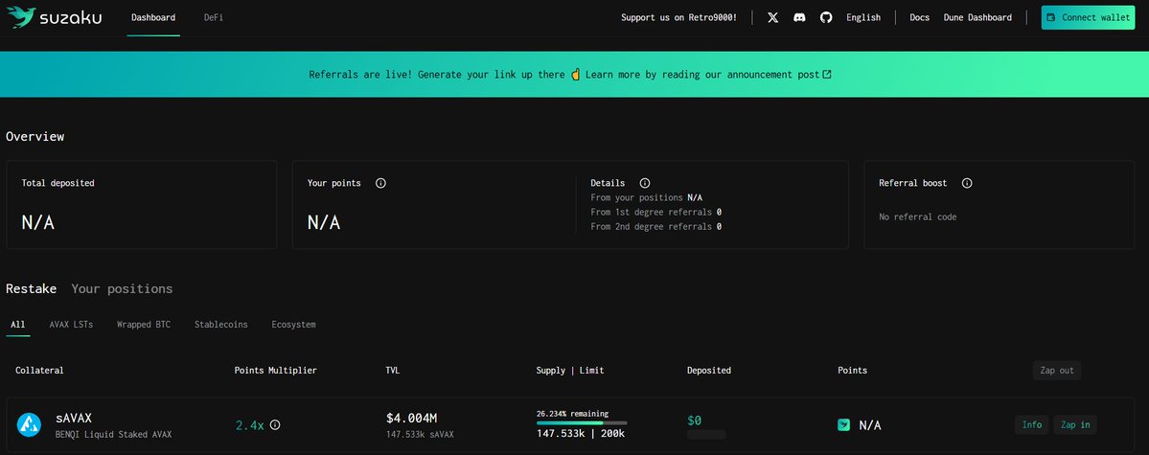Click the $4.004M TVL value
The image size is (1149, 455).
pos(412,419)
